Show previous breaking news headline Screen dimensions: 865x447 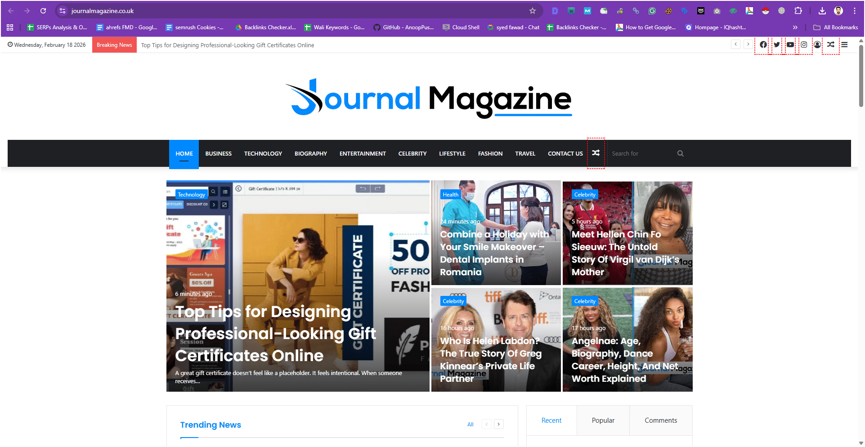[x=735, y=45]
